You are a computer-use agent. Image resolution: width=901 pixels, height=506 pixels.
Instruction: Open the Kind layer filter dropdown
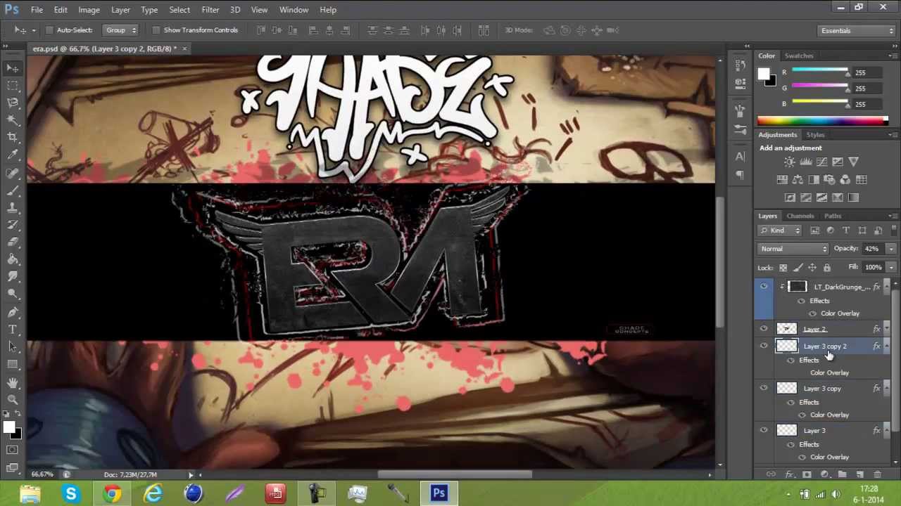click(x=781, y=231)
